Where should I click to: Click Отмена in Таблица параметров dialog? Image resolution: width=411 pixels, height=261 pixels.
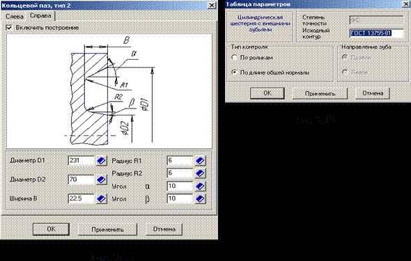[373, 93]
